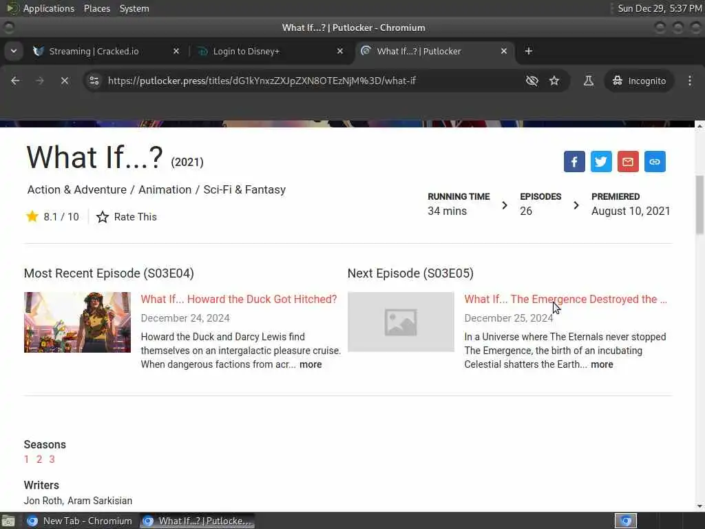
Task: Open the Animation genre link
Action: click(x=165, y=190)
